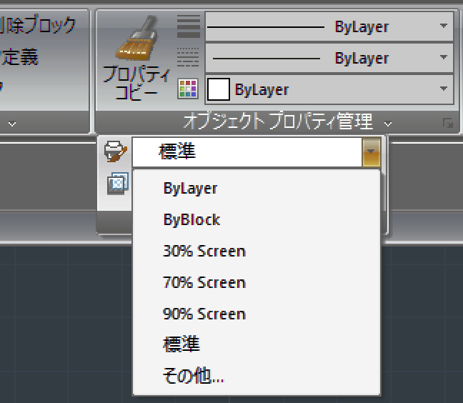Expand the オブジェクトプロパティ管理 panel chevron

[x=388, y=124]
